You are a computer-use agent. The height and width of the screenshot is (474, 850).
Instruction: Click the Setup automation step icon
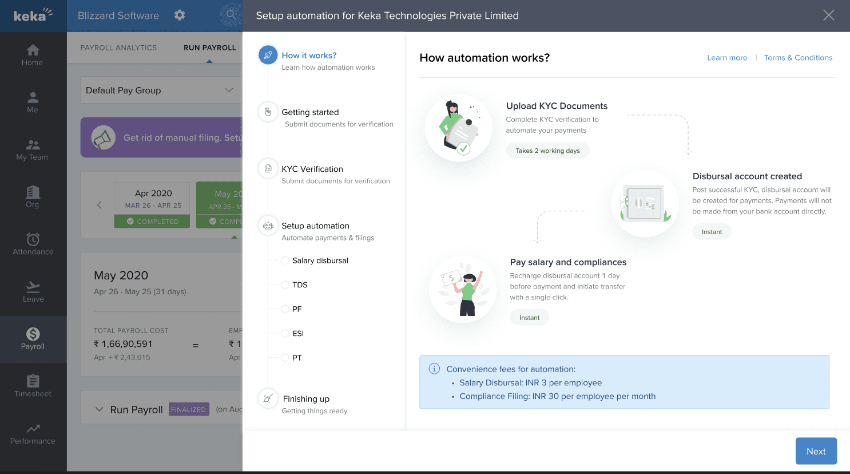pos(268,226)
